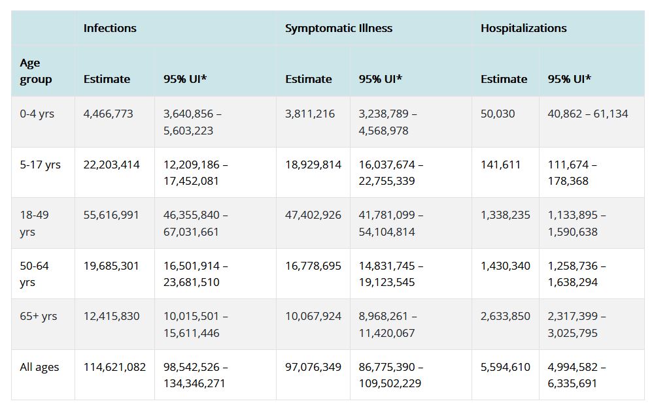Click the 95% UI* subheader under Hospitalizations
The image size is (652, 412).
[x=569, y=79]
